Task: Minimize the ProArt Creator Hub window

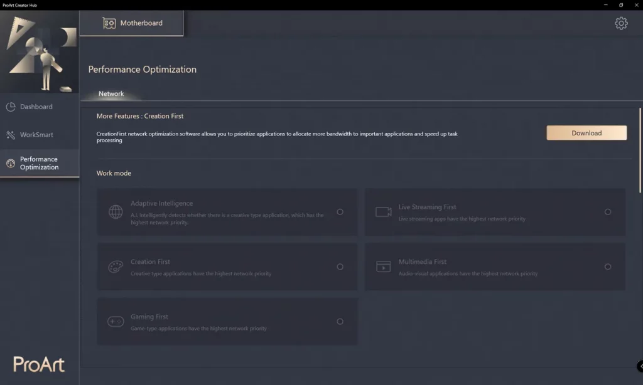Action: coord(606,5)
